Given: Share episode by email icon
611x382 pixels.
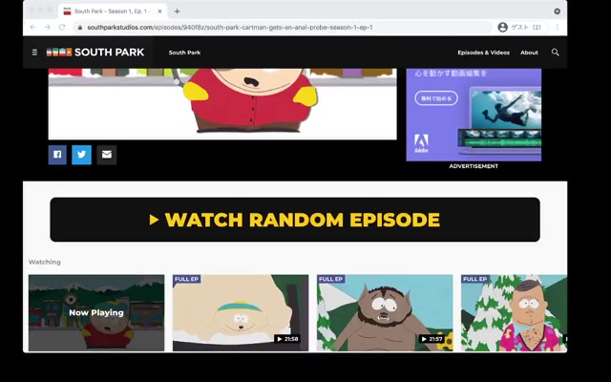Looking at the screenshot, I should coord(107,155).
